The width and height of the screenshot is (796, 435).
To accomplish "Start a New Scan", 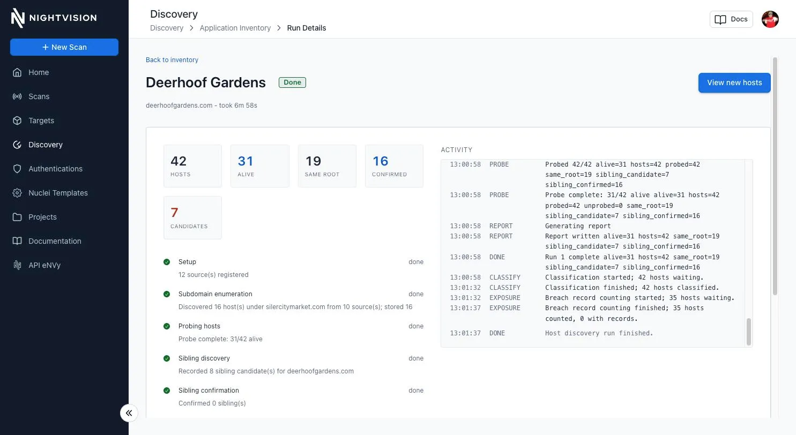I will click(64, 47).
